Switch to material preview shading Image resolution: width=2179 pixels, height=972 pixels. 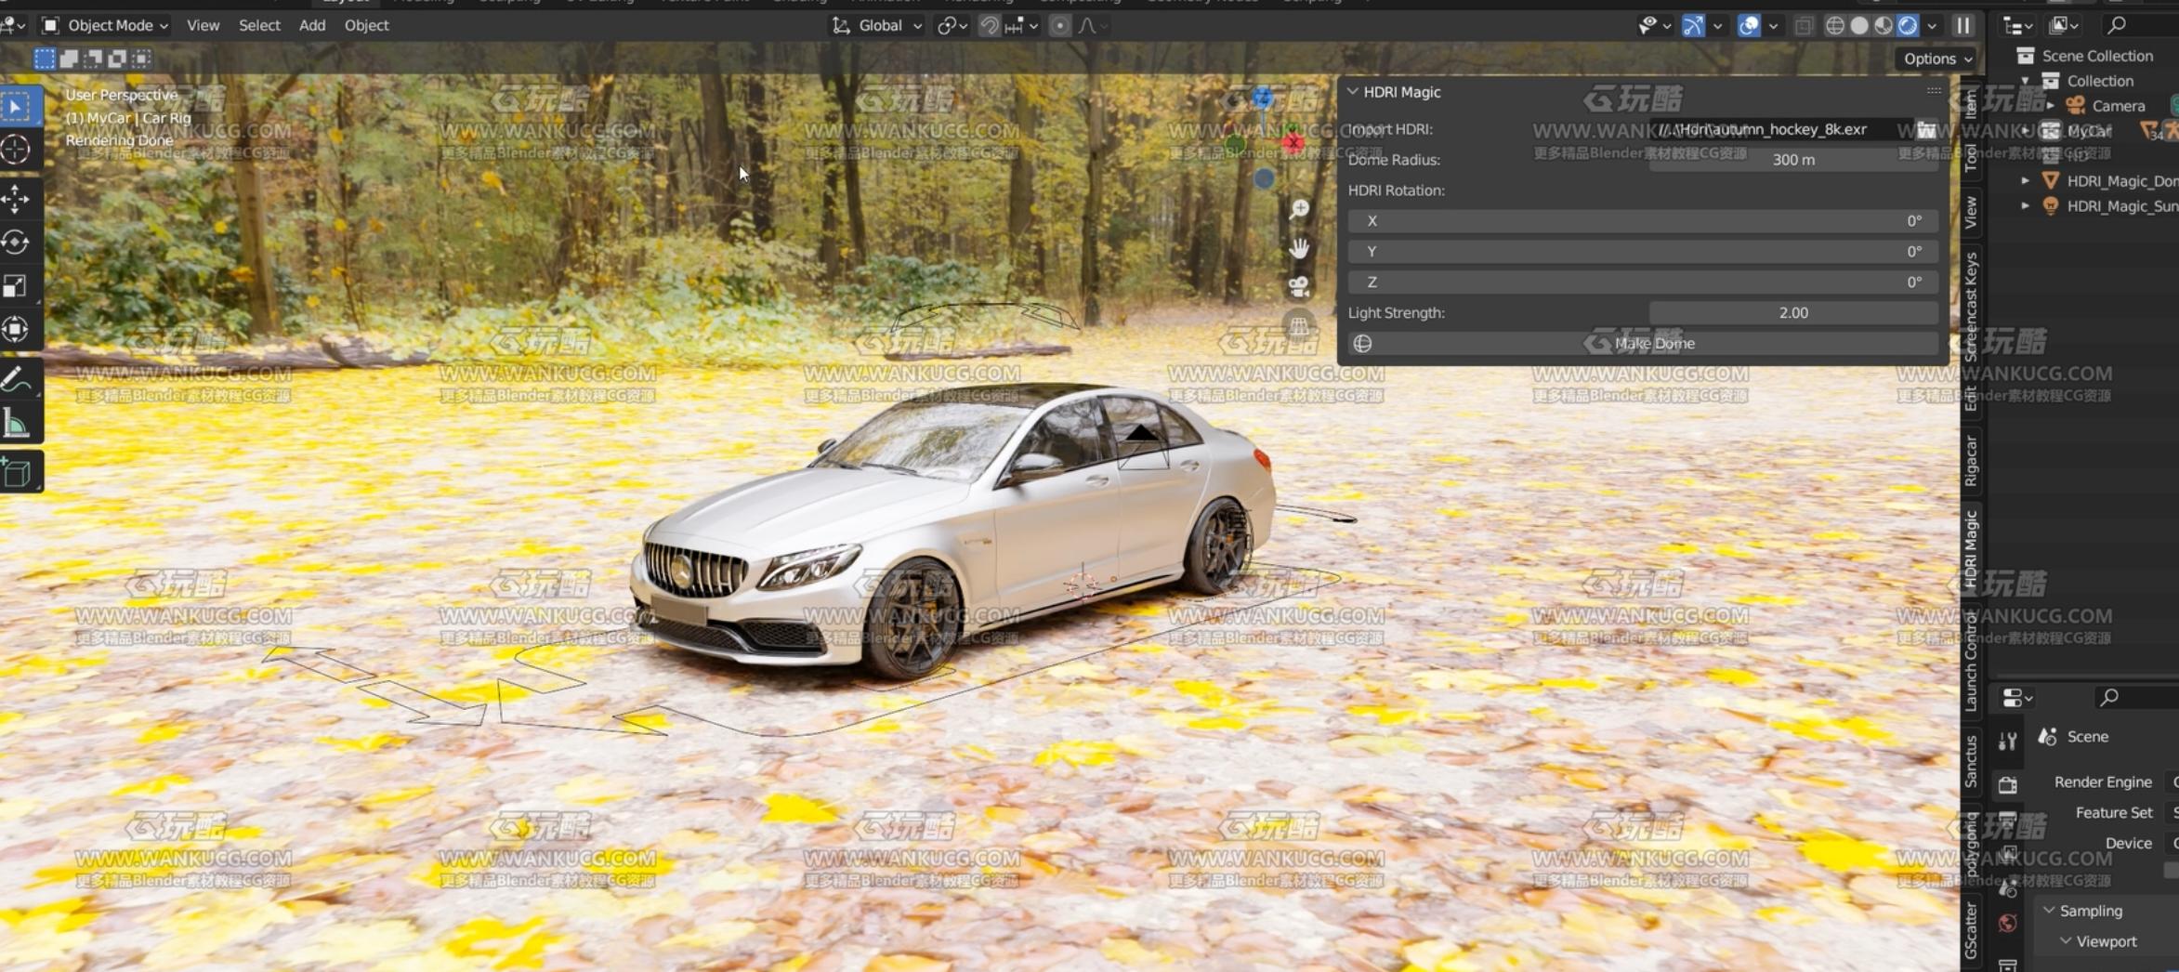(1884, 26)
